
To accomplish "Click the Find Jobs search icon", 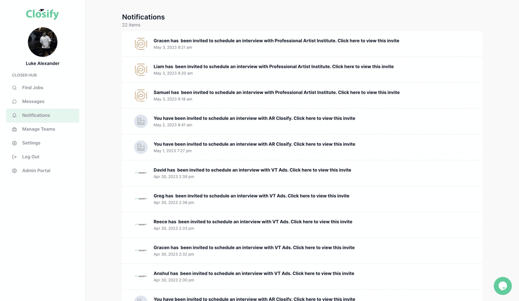I will click(x=15, y=88).
